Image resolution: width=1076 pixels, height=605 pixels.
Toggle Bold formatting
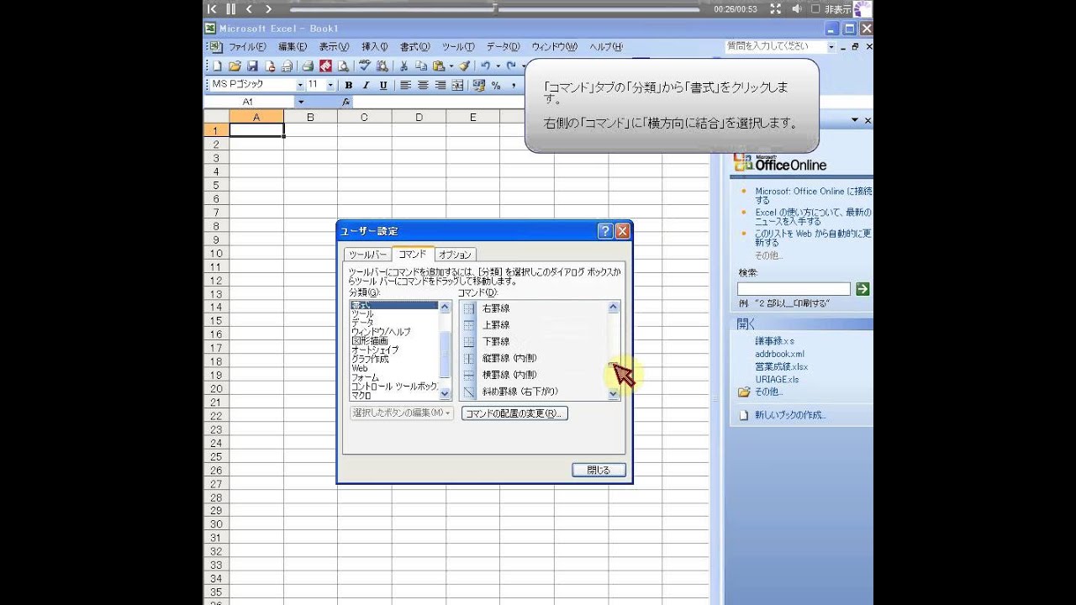[348, 85]
